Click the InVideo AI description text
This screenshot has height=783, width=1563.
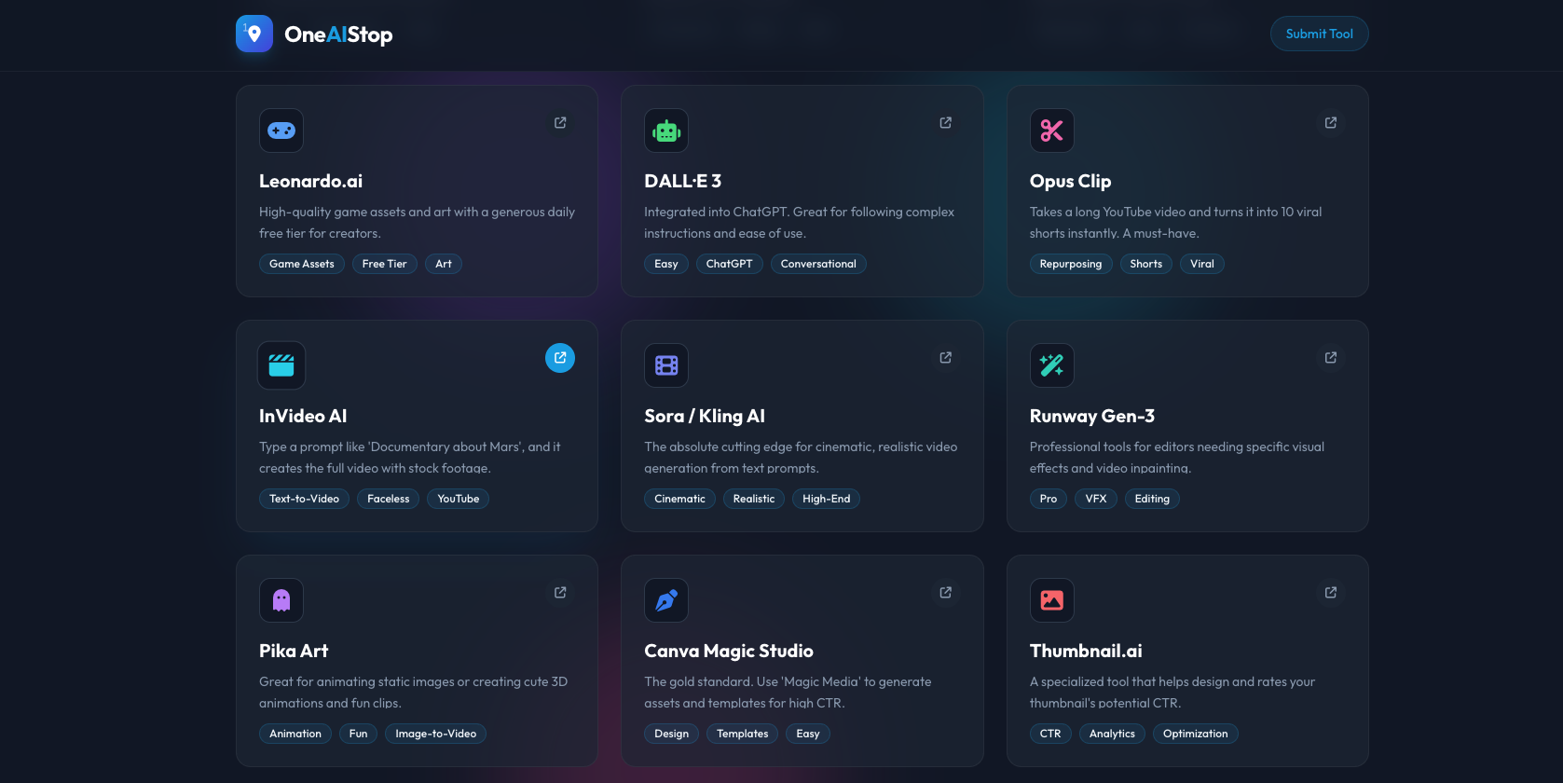tap(410, 458)
